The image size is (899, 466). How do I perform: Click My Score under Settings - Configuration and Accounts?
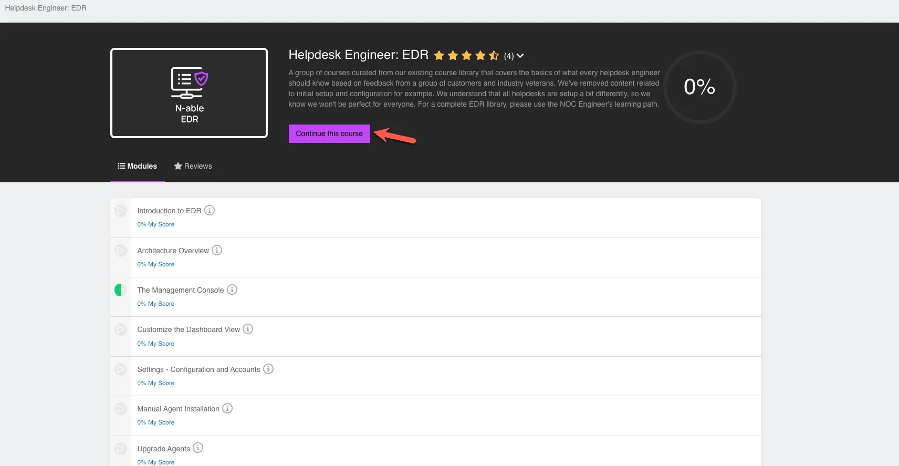156,383
